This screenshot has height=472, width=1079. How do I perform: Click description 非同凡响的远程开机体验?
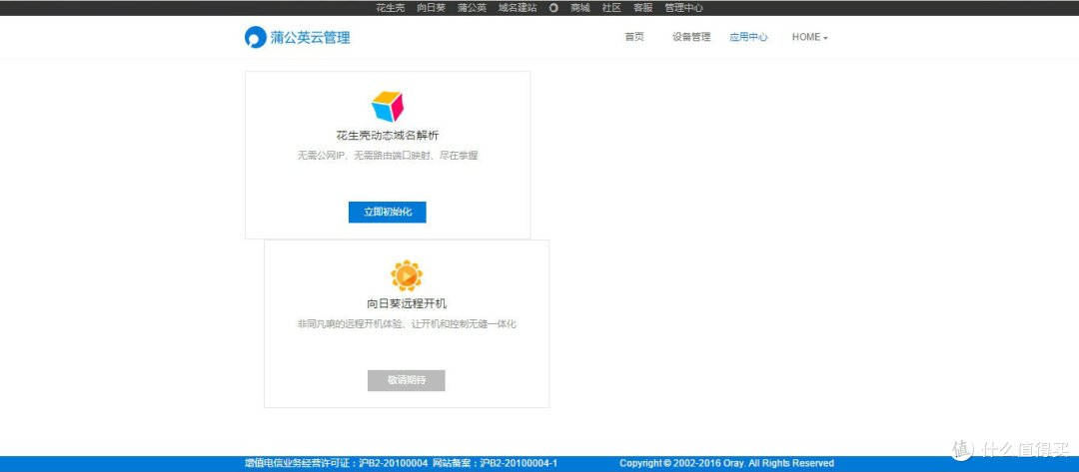tap(407, 323)
